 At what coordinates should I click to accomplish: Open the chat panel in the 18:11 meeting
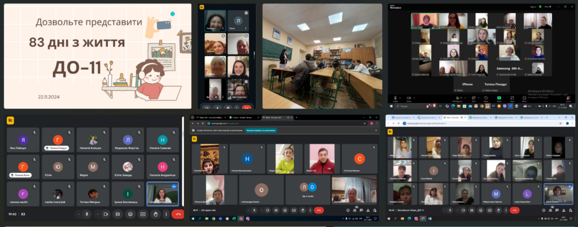[360, 210]
